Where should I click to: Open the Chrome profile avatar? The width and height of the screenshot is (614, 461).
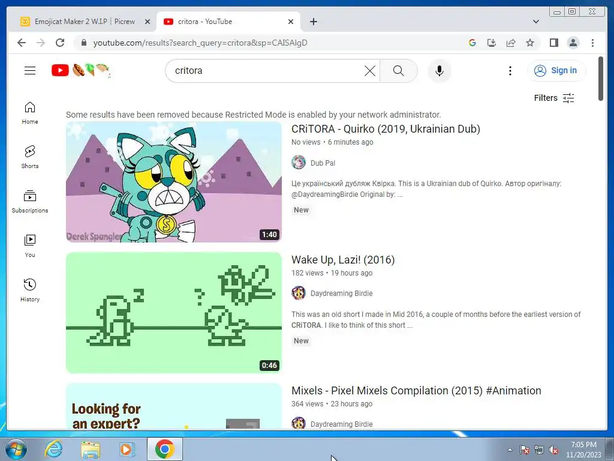click(573, 43)
